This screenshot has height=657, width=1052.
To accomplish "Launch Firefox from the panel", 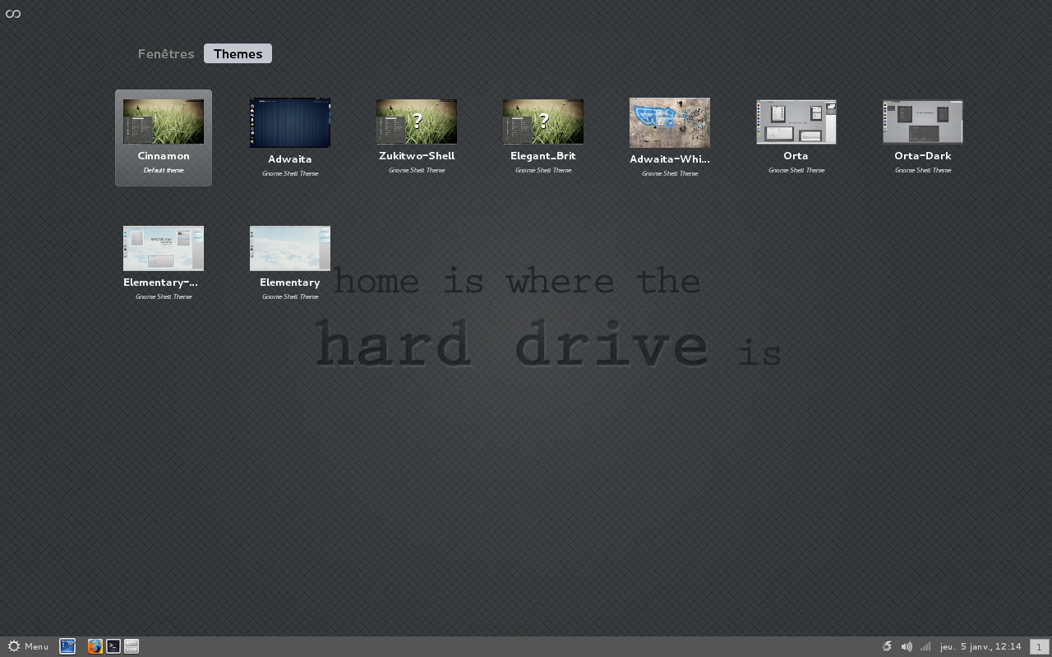I will click(x=95, y=646).
